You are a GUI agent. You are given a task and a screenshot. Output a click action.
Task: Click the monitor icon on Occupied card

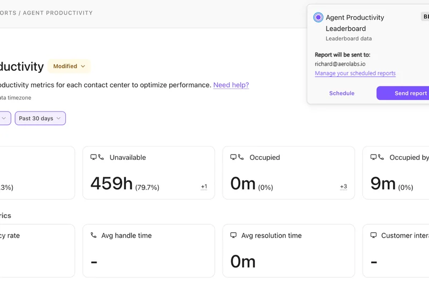point(234,157)
